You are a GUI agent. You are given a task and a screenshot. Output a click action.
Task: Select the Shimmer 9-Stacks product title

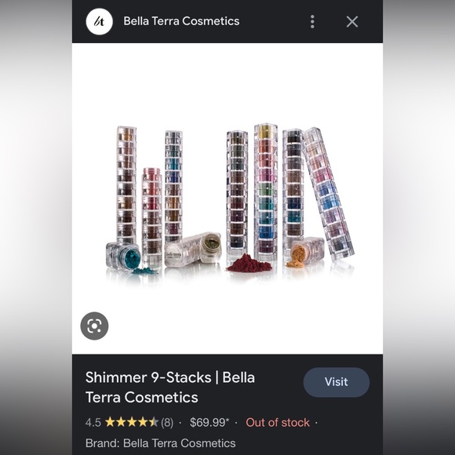[x=170, y=388]
